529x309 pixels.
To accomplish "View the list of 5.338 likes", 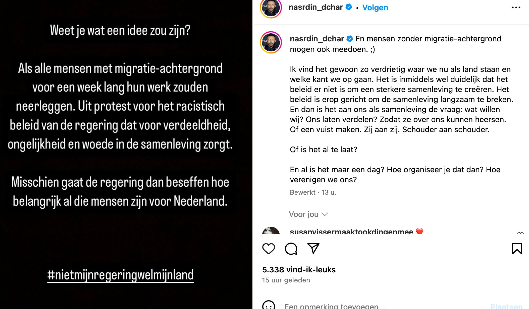I will tap(299, 269).
